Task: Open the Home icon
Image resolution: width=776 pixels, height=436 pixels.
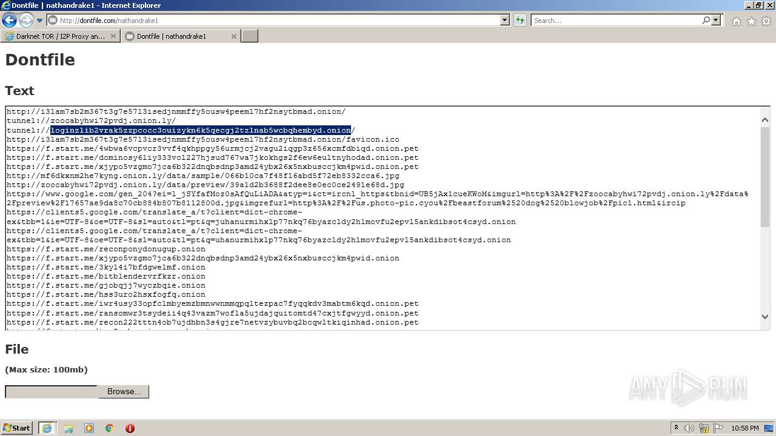Action: coord(736,21)
